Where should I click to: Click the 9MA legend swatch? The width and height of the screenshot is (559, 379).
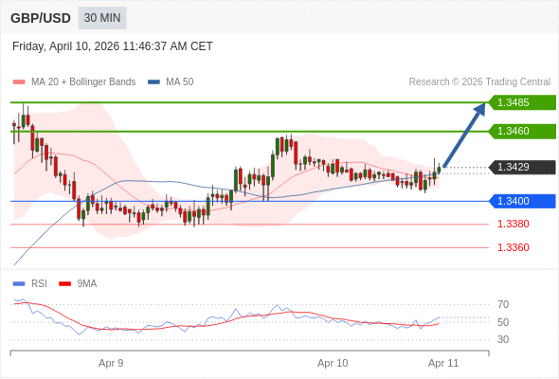[64, 284]
